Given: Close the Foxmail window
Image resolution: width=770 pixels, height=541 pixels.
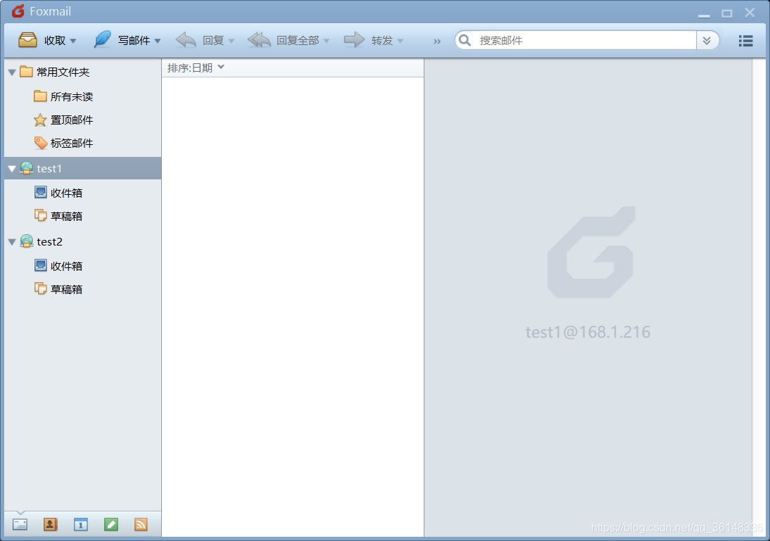Looking at the screenshot, I should [x=750, y=13].
